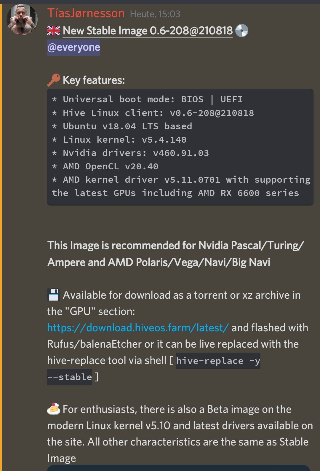Click the message timestamp Heute, 15:03
The image size is (320, 471).
tap(155, 14)
